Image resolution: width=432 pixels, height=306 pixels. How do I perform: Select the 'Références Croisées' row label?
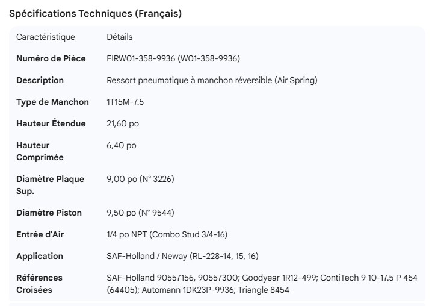[39, 284]
